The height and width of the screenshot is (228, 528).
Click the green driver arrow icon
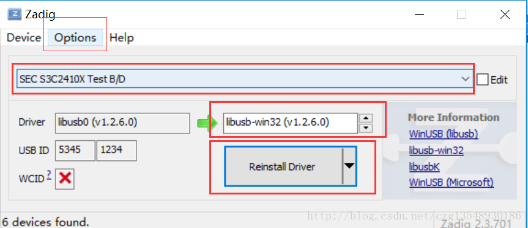(207, 123)
